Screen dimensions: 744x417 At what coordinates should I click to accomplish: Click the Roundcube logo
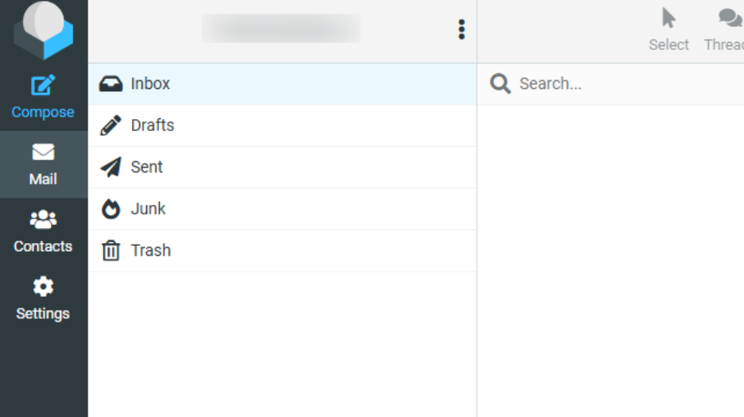(44, 29)
